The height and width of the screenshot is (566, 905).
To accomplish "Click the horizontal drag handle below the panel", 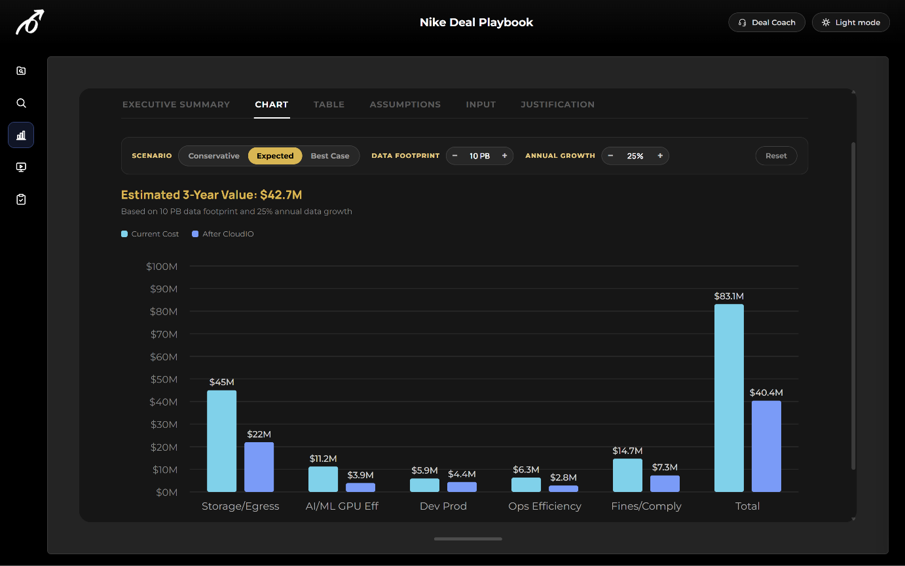I will pos(468,539).
